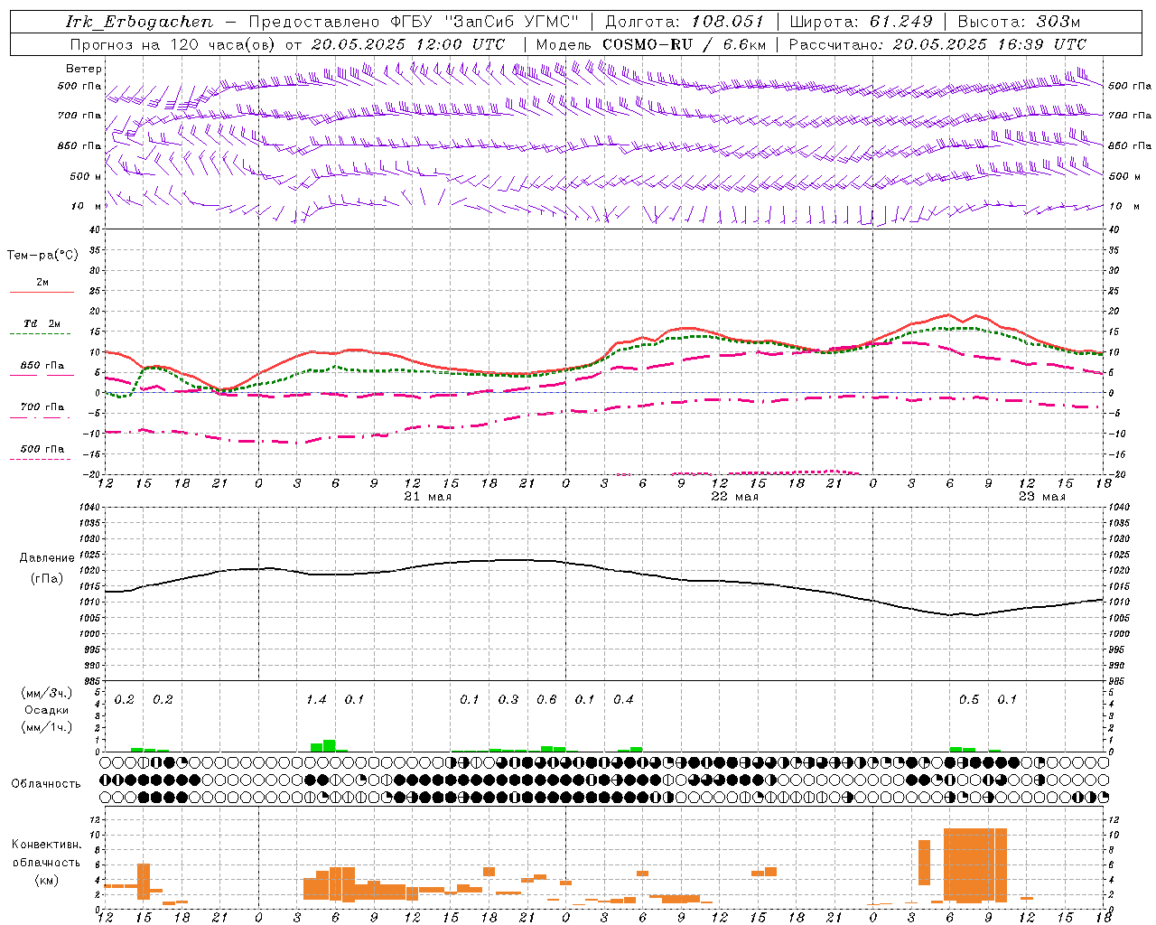Viewport: 1156px width, 925px height.
Task: Click the Тем-ра(°C) axis label
Action: 42,255
